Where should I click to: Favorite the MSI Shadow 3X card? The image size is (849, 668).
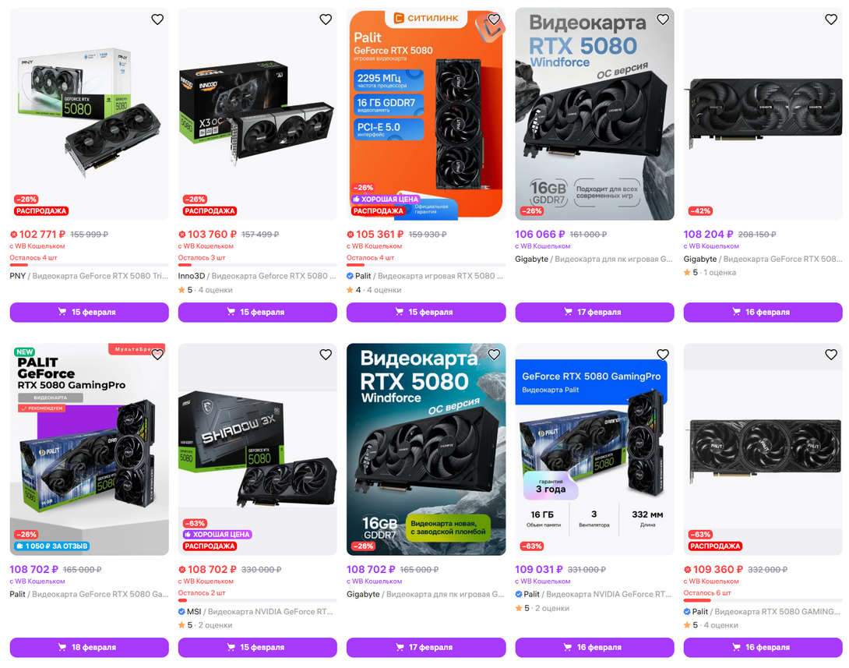[x=326, y=355]
